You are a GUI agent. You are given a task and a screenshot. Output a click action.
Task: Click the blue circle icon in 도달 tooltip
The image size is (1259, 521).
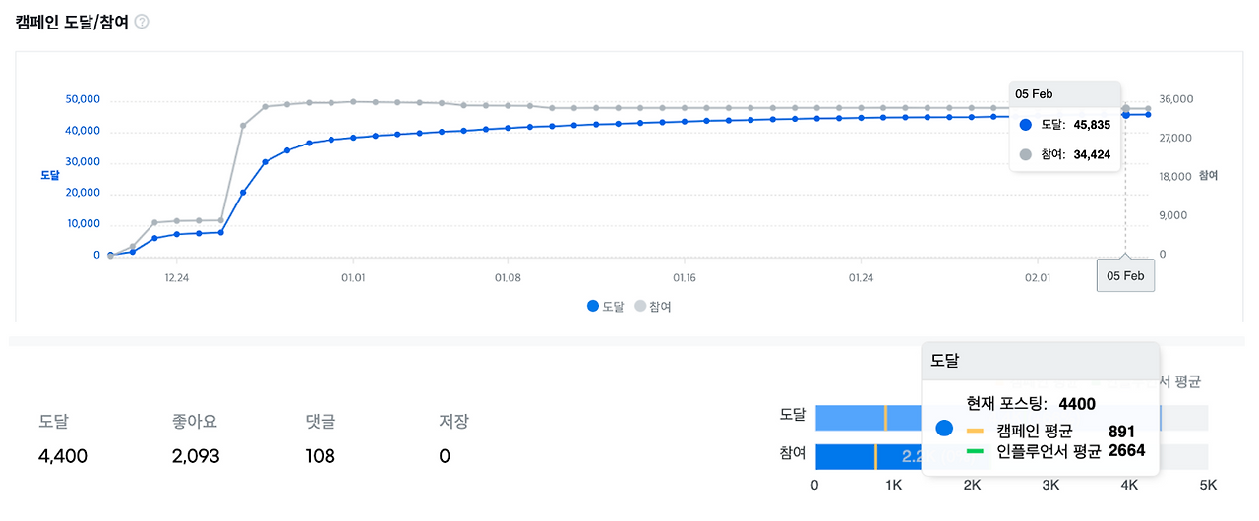pos(944,429)
